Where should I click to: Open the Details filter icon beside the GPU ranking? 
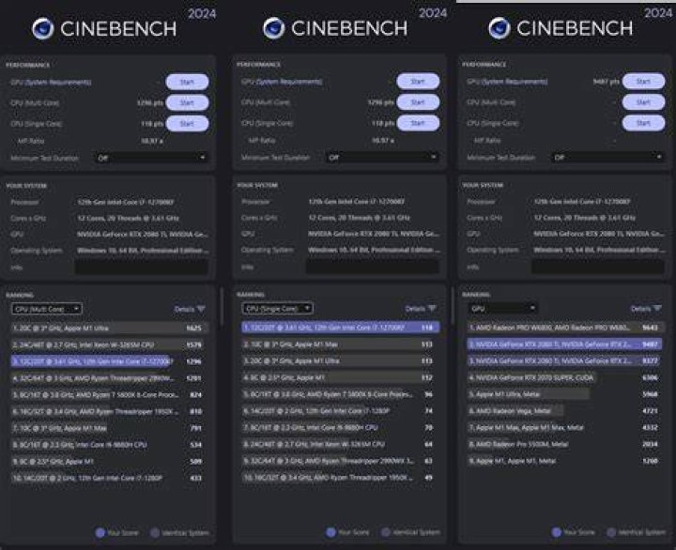coord(657,308)
